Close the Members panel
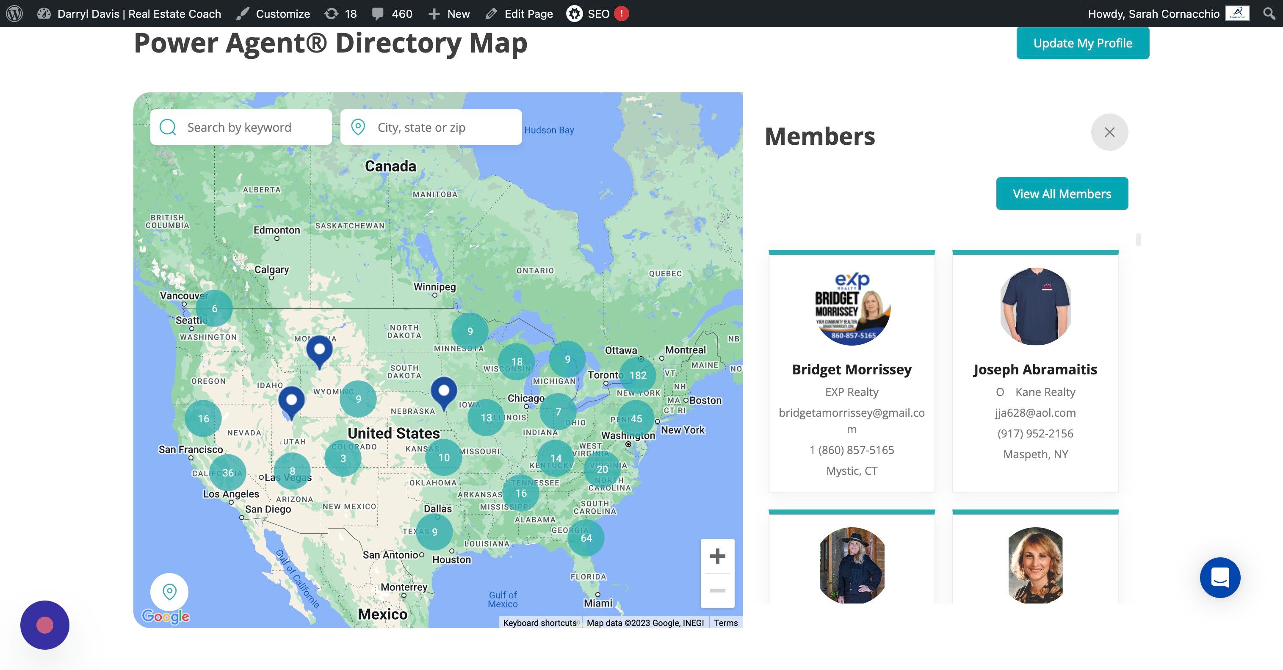 click(1109, 132)
